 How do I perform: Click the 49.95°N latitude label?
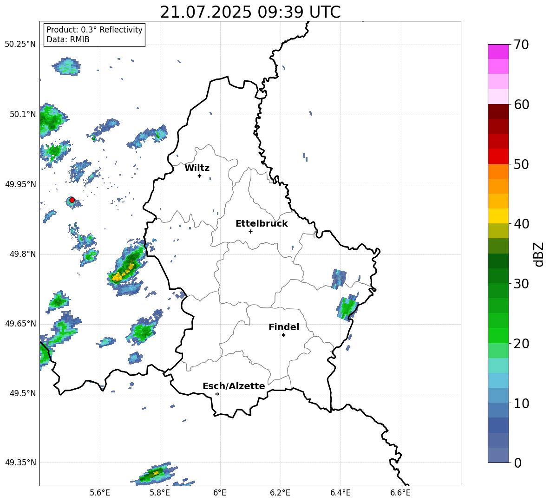[20, 184]
